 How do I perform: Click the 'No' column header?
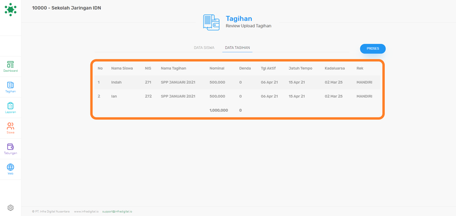pyautogui.click(x=100, y=68)
